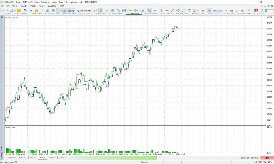The height and width of the screenshot is (164, 274).
Task: Open the Market (shopping bag) icon
Action: click(x=37, y=11)
